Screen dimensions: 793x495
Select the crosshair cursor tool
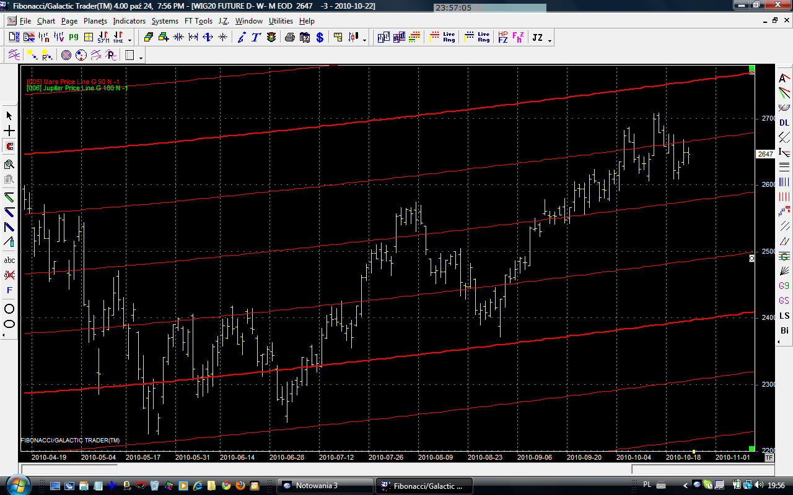[x=9, y=131]
